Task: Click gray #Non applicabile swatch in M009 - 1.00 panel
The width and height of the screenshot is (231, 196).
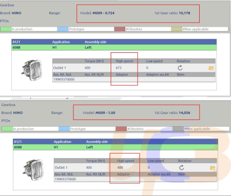Action: point(178,129)
